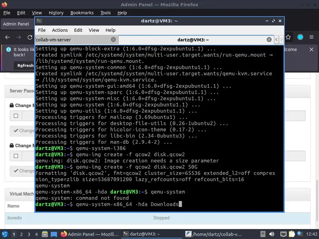Select the ilovedix virtual machine row
Viewport: 319px width, 239px height.
pos(158,218)
